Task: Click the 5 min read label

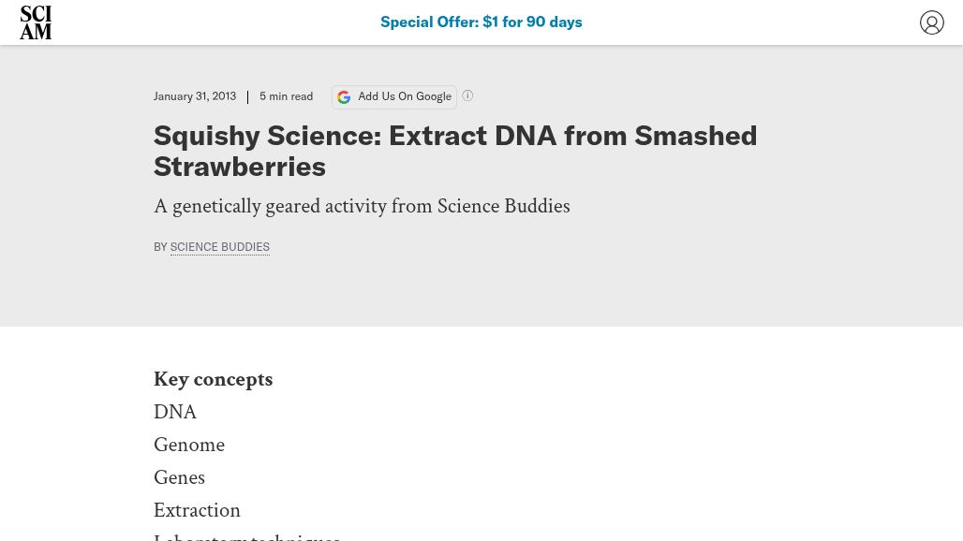Action: coord(286,95)
